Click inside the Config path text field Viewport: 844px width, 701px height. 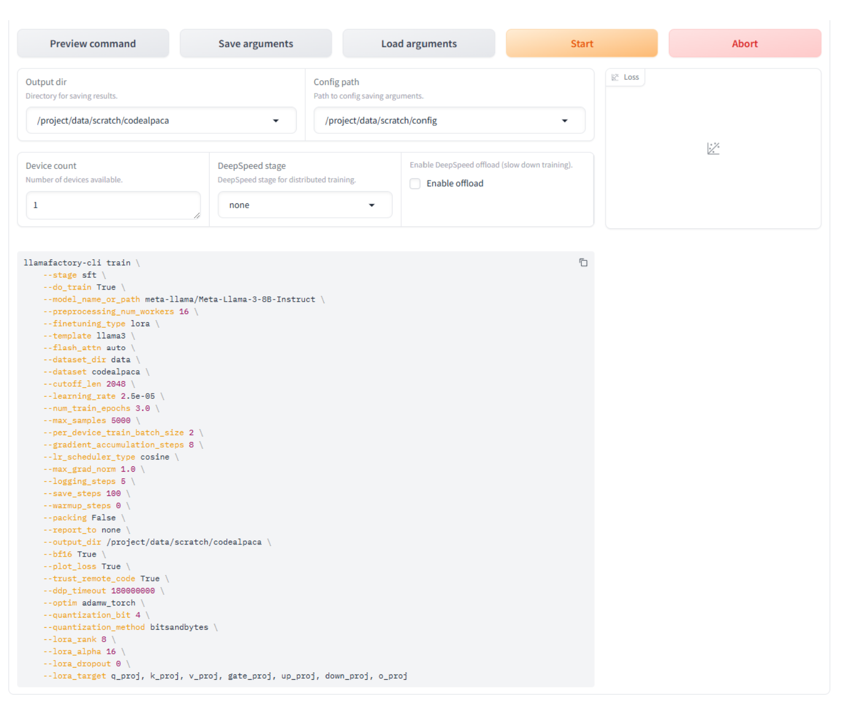(435, 121)
